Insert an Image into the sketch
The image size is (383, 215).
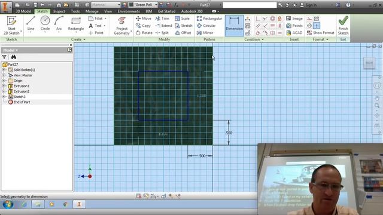coord(294,19)
